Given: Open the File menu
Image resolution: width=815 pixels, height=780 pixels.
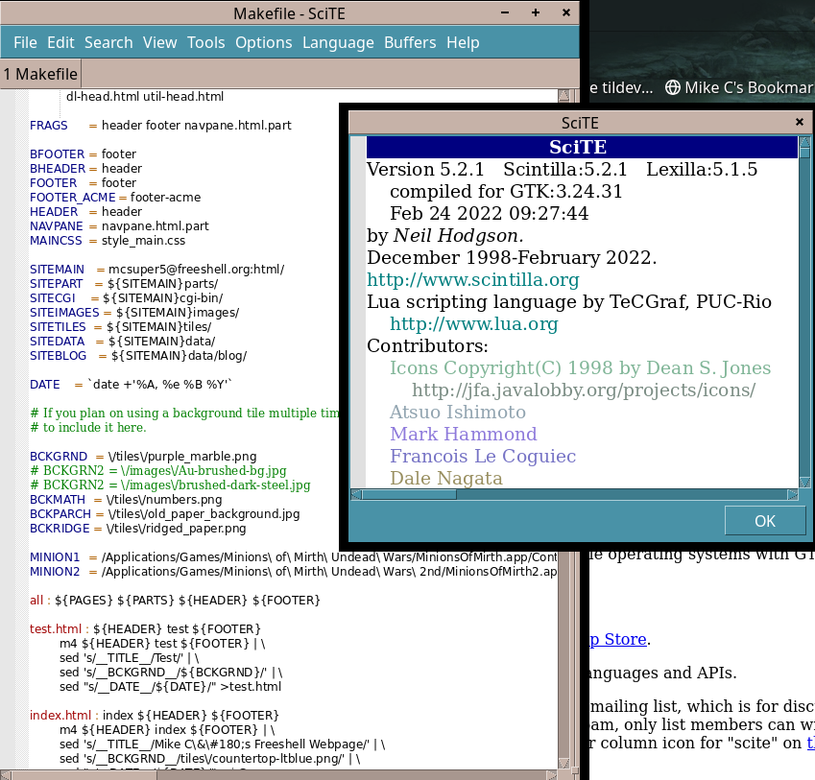Looking at the screenshot, I should (x=25, y=42).
